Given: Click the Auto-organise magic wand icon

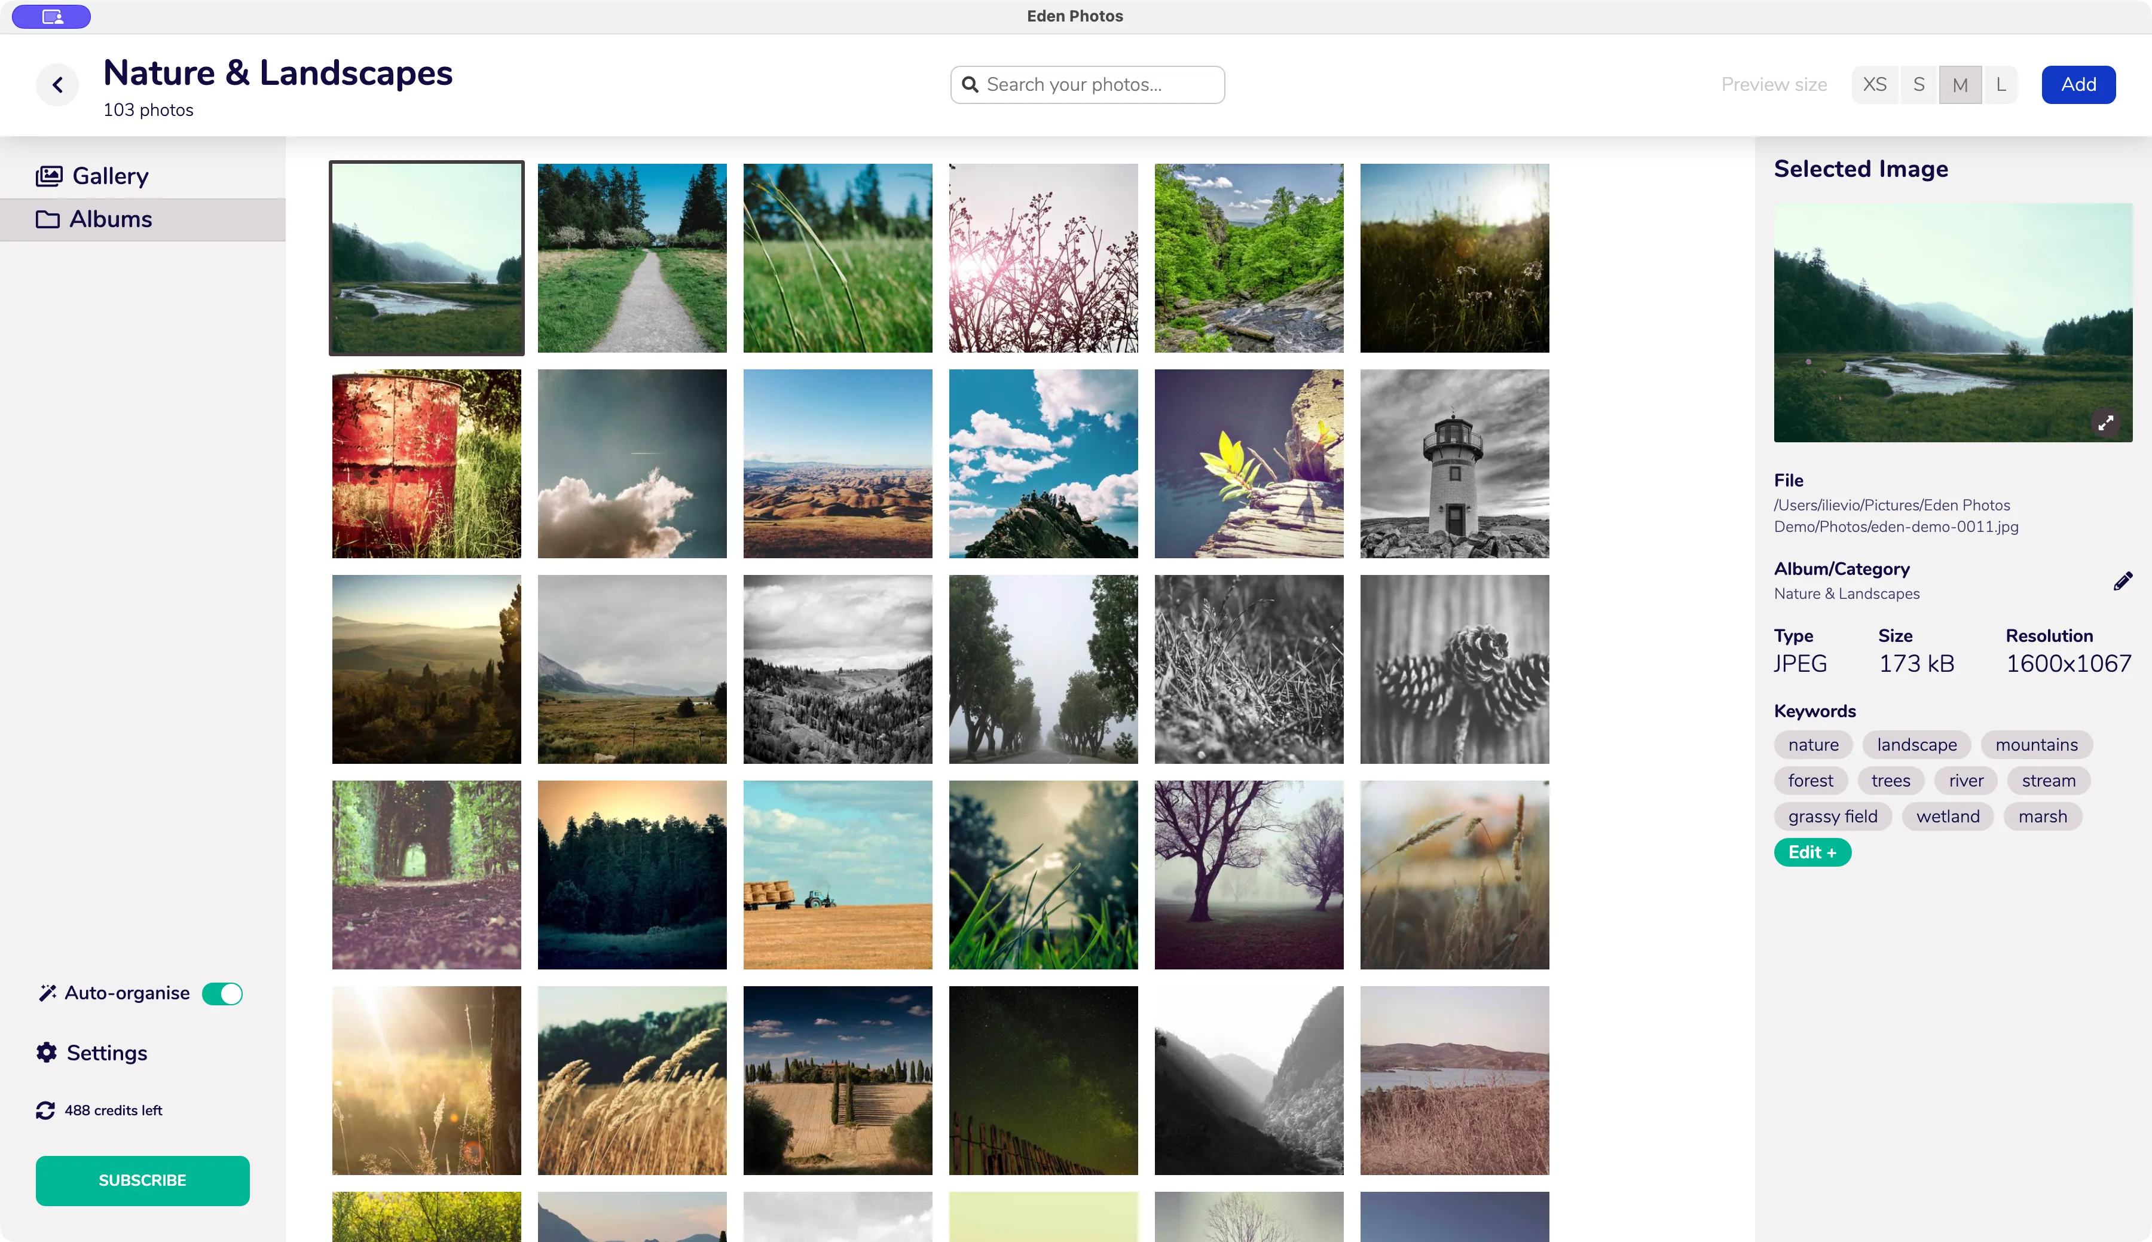Looking at the screenshot, I should [48, 993].
